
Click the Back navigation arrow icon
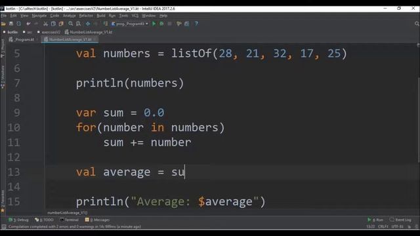coord(88,24)
